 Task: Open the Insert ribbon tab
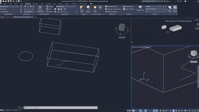[42, 4]
